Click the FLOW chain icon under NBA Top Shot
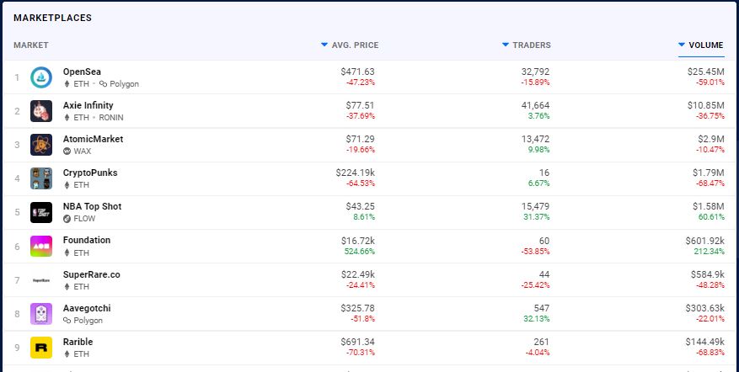The width and height of the screenshot is (739, 372). click(67, 219)
